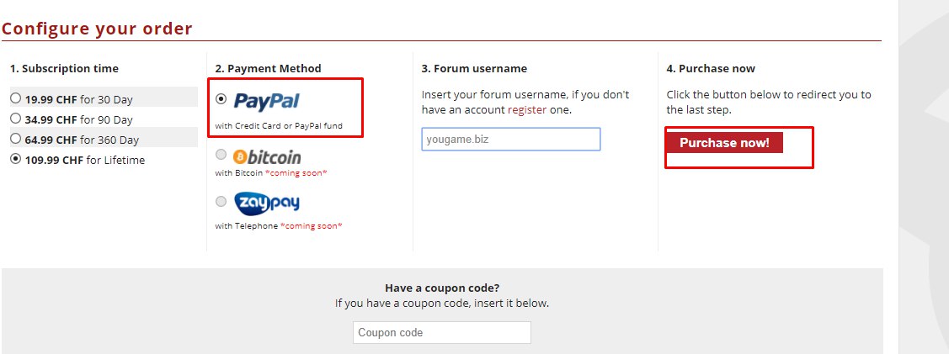
Task: Click the 4. Purchase now heading
Action: 711,68
